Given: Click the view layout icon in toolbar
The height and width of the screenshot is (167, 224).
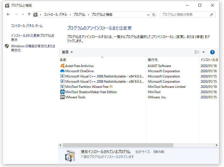Looking at the screenshot, I should click(x=197, y=52).
